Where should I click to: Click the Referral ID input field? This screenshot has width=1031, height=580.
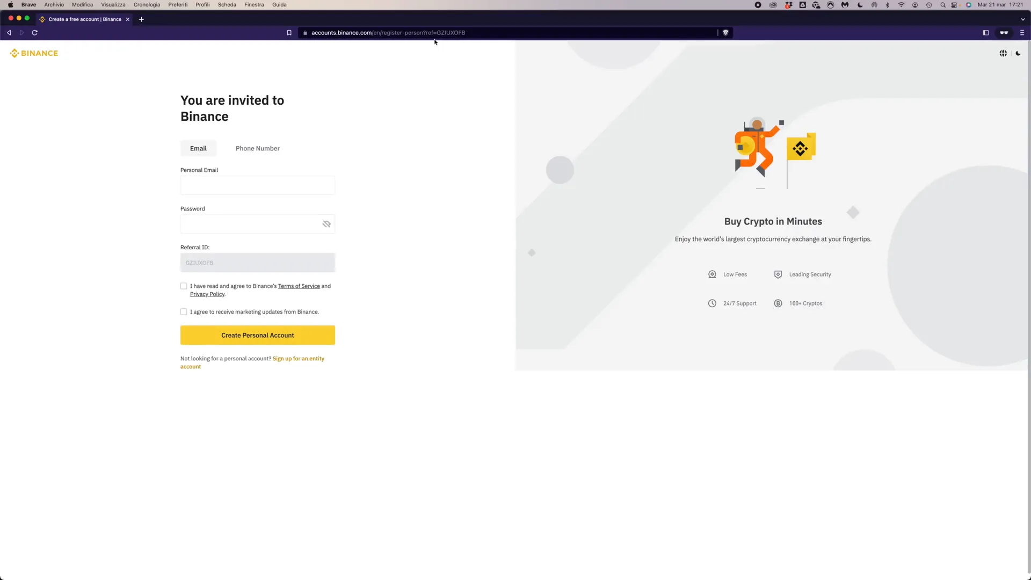click(x=257, y=263)
